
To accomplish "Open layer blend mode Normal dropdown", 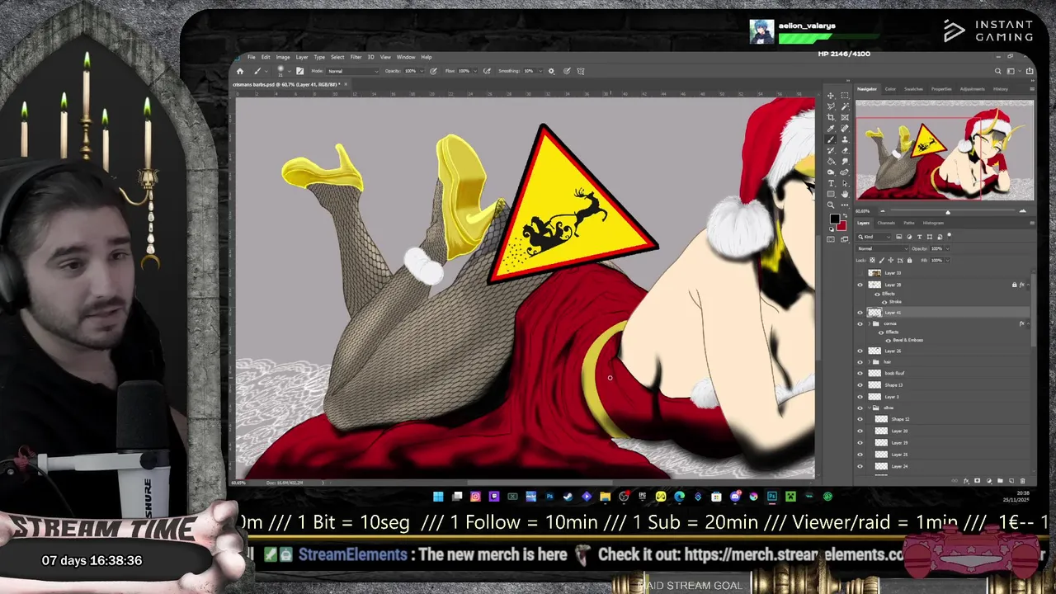I will tap(882, 248).
